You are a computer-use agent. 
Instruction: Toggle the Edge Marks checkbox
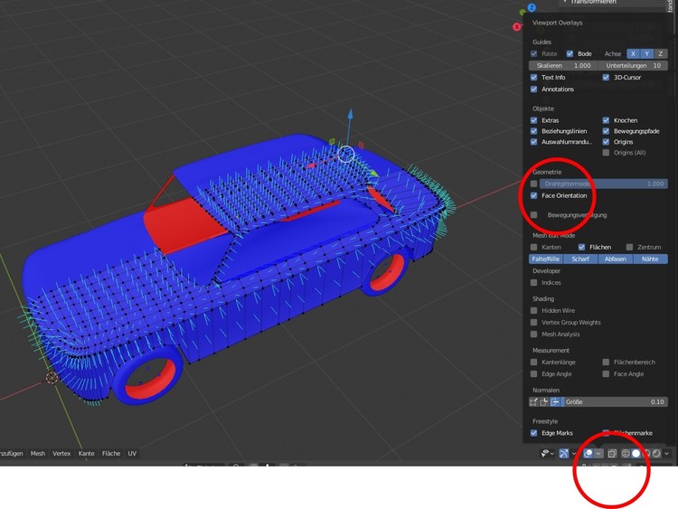coord(534,433)
